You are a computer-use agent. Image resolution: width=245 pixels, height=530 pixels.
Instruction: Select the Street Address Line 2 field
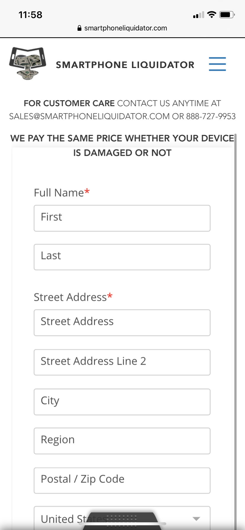point(122,362)
